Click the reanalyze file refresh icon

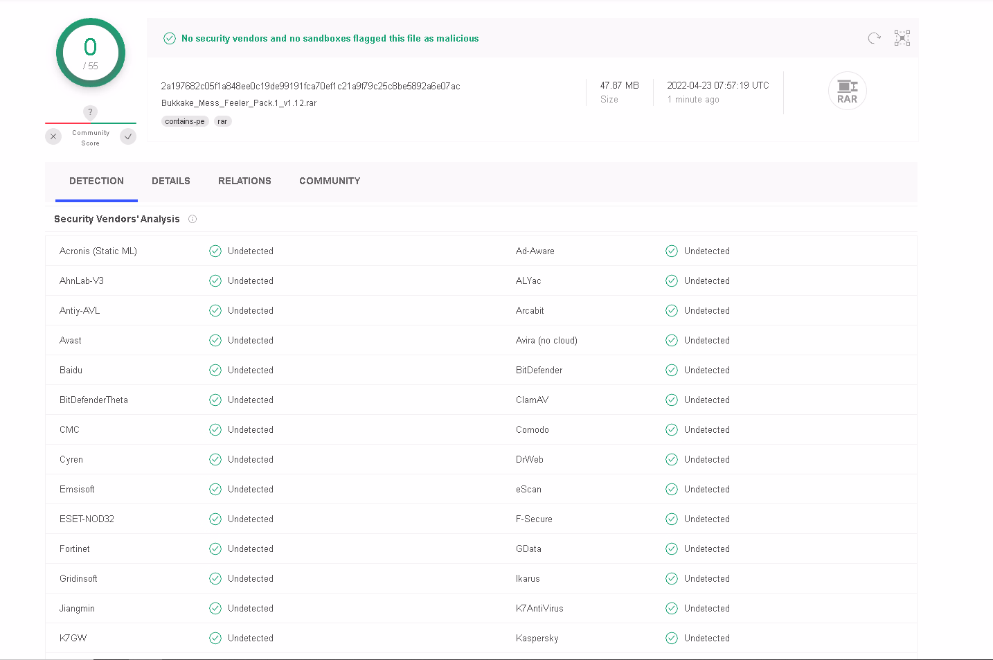click(x=874, y=38)
